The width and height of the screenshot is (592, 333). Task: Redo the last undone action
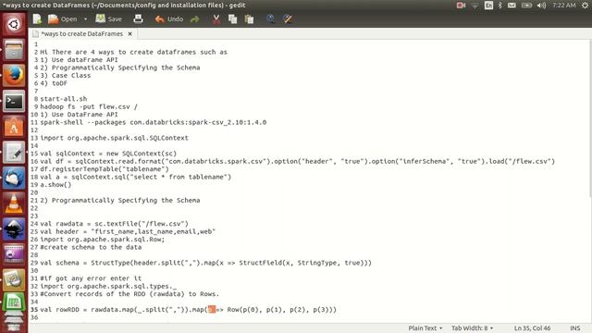[194, 18]
